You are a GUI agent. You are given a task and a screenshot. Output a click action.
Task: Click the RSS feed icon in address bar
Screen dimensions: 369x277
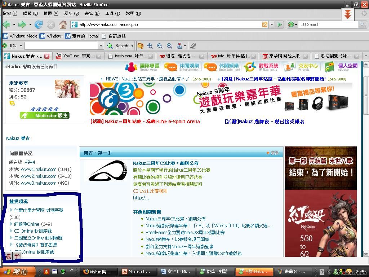pyautogui.click(x=265, y=25)
